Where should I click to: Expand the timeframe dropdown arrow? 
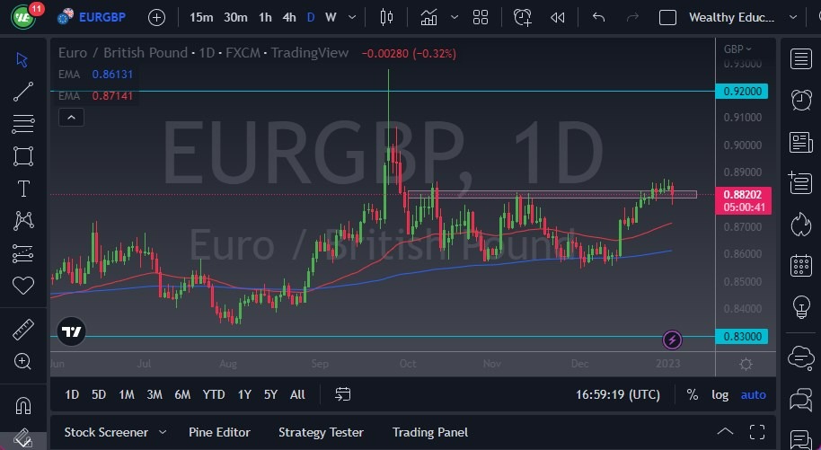tap(352, 17)
